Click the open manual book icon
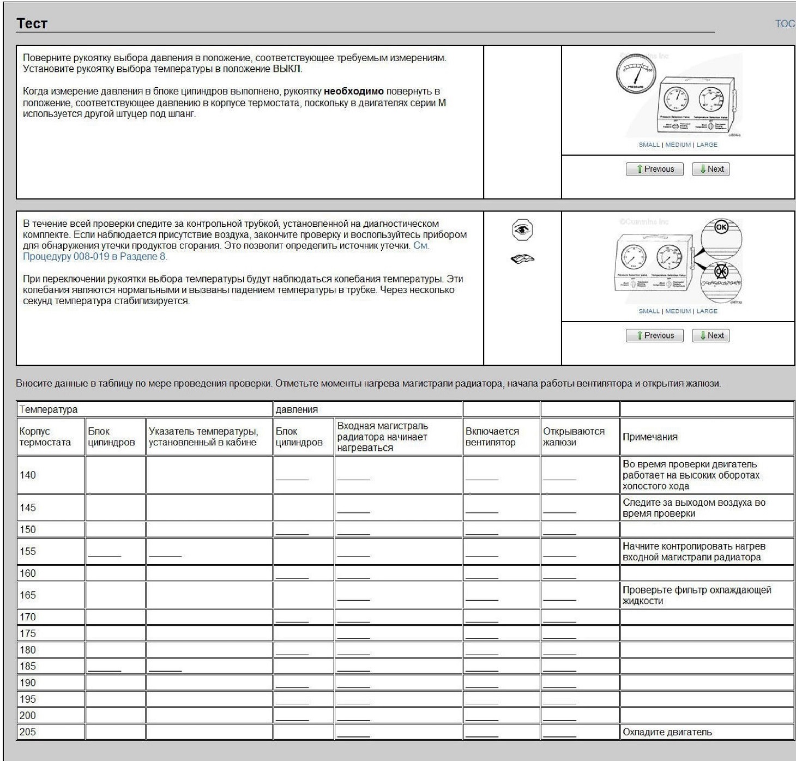The image size is (796, 761). (522, 259)
